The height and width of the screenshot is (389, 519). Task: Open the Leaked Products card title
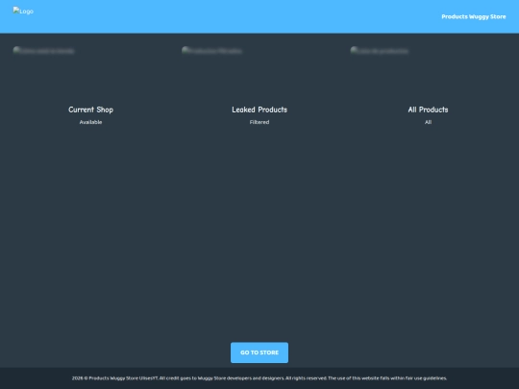tap(259, 109)
